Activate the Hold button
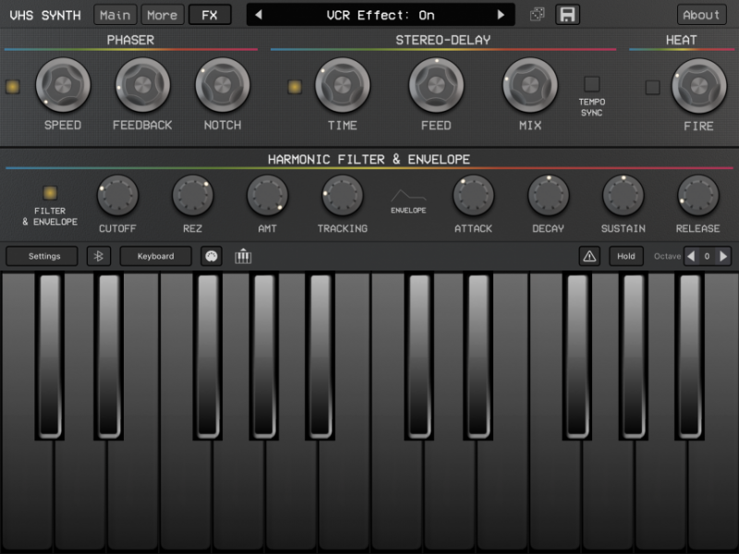739x554 pixels. click(x=626, y=257)
